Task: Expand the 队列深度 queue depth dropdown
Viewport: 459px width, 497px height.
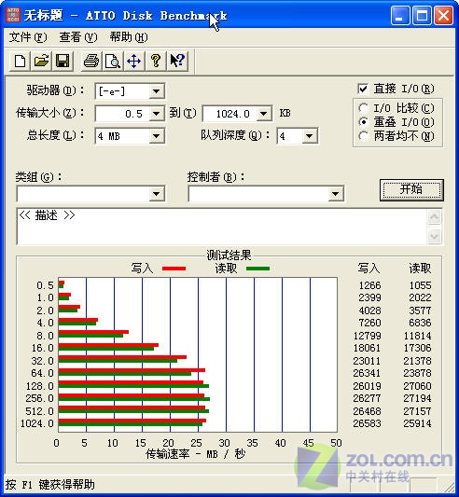Action: click(x=310, y=136)
